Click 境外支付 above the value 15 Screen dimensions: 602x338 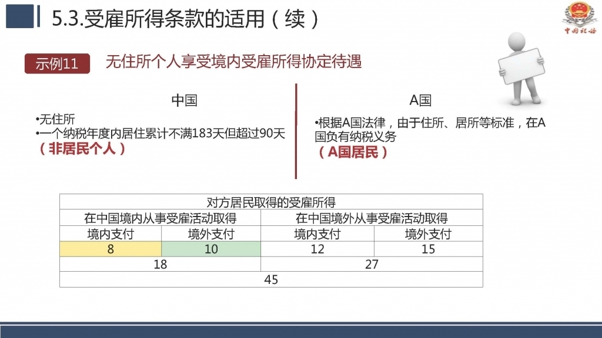429,234
